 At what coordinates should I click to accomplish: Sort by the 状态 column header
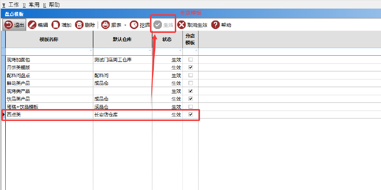pyautogui.click(x=168, y=40)
